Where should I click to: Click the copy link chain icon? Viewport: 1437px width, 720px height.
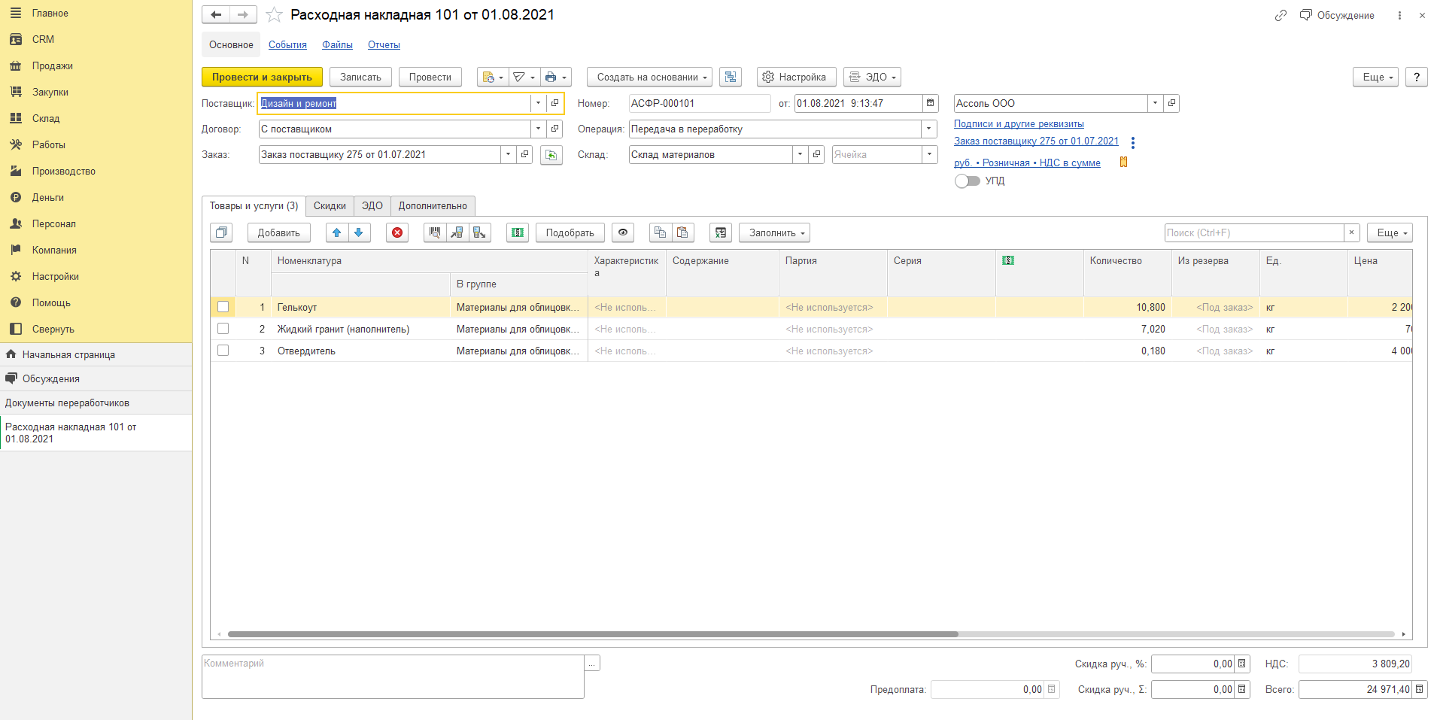[x=1281, y=15]
